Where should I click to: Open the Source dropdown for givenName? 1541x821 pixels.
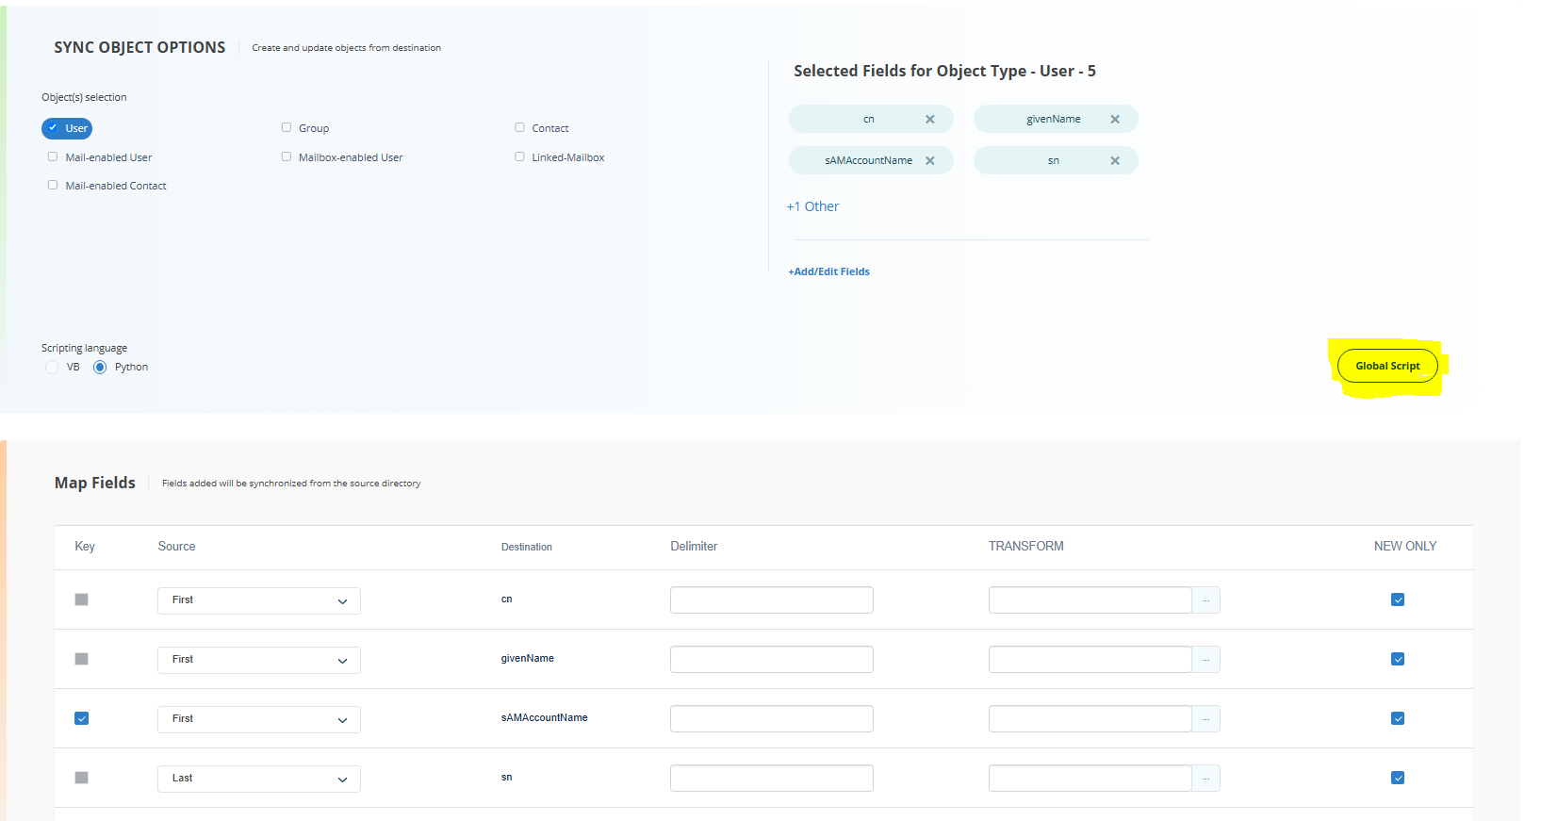tap(258, 660)
